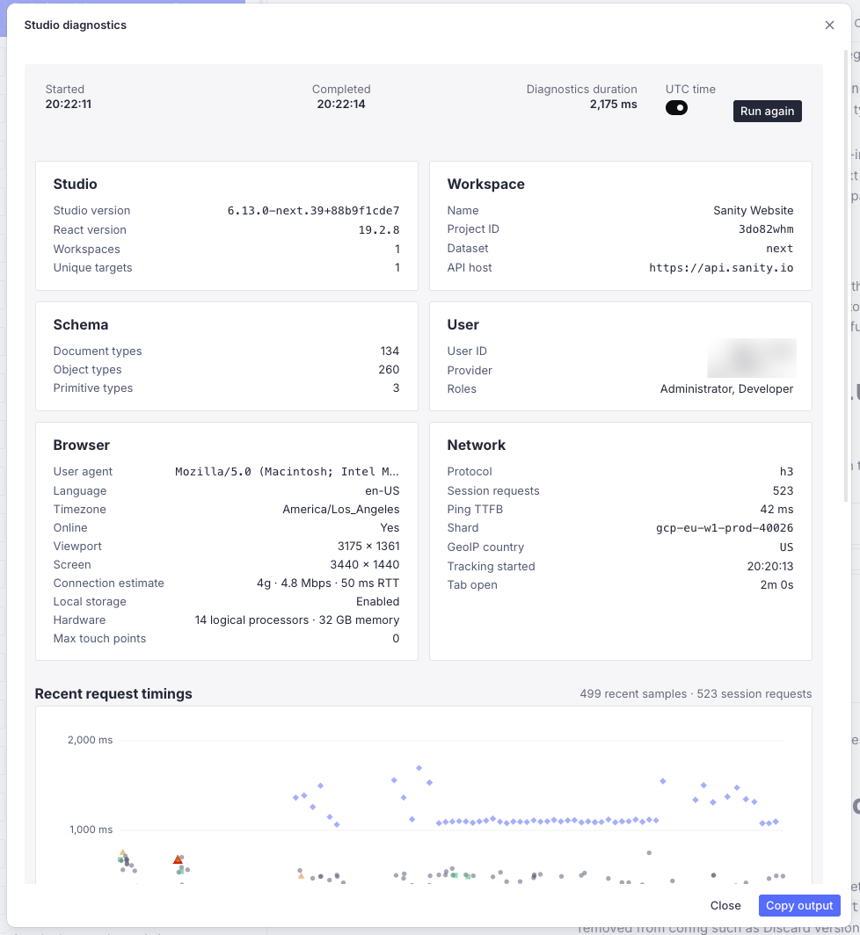
Task: Click the API host https://api.sanity.io value
Action: [721, 268]
